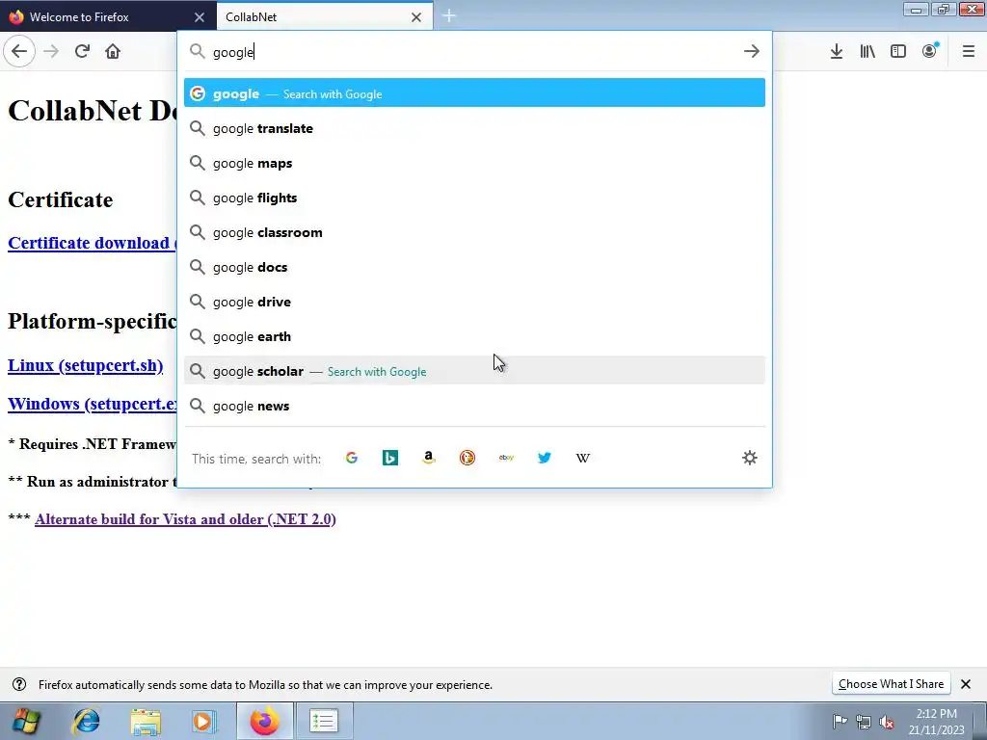Select the google news suggestion
The width and height of the screenshot is (987, 740).
coord(474,406)
